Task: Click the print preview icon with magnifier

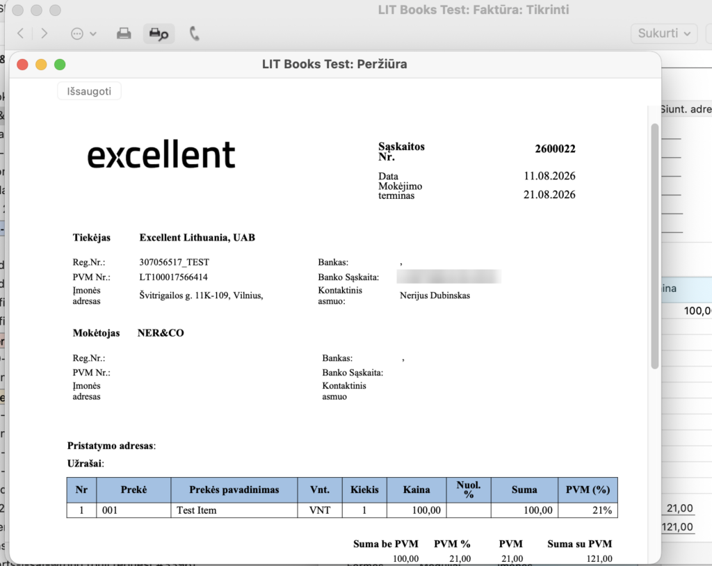Action: [x=159, y=33]
